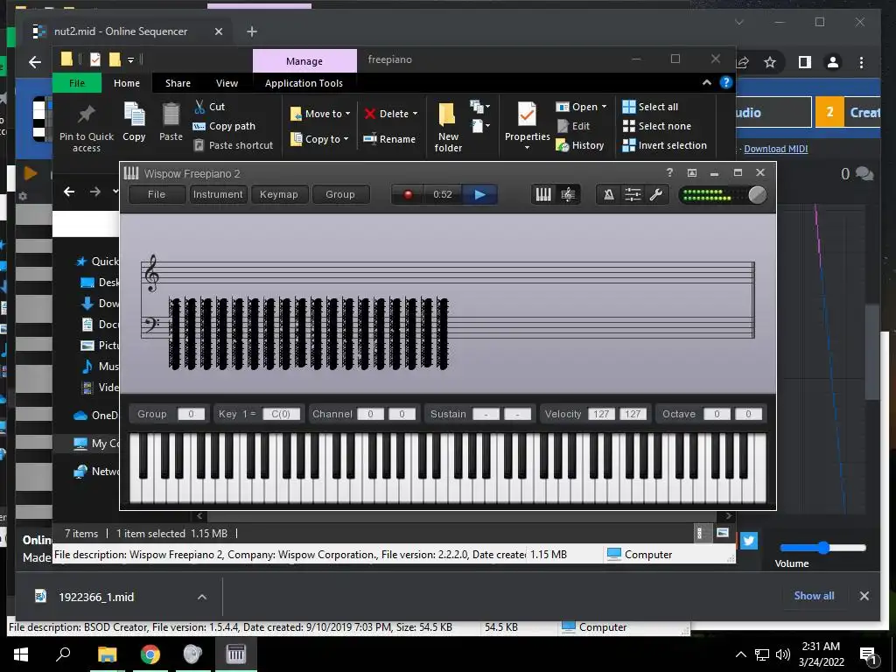Click the first Velocity 127 field
The height and width of the screenshot is (672, 896).
[601, 414]
